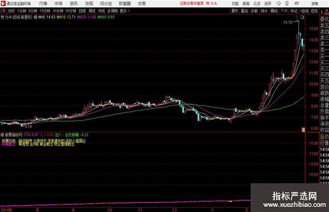
Task: Open the 资讯 menu
Action: tap(74, 3)
